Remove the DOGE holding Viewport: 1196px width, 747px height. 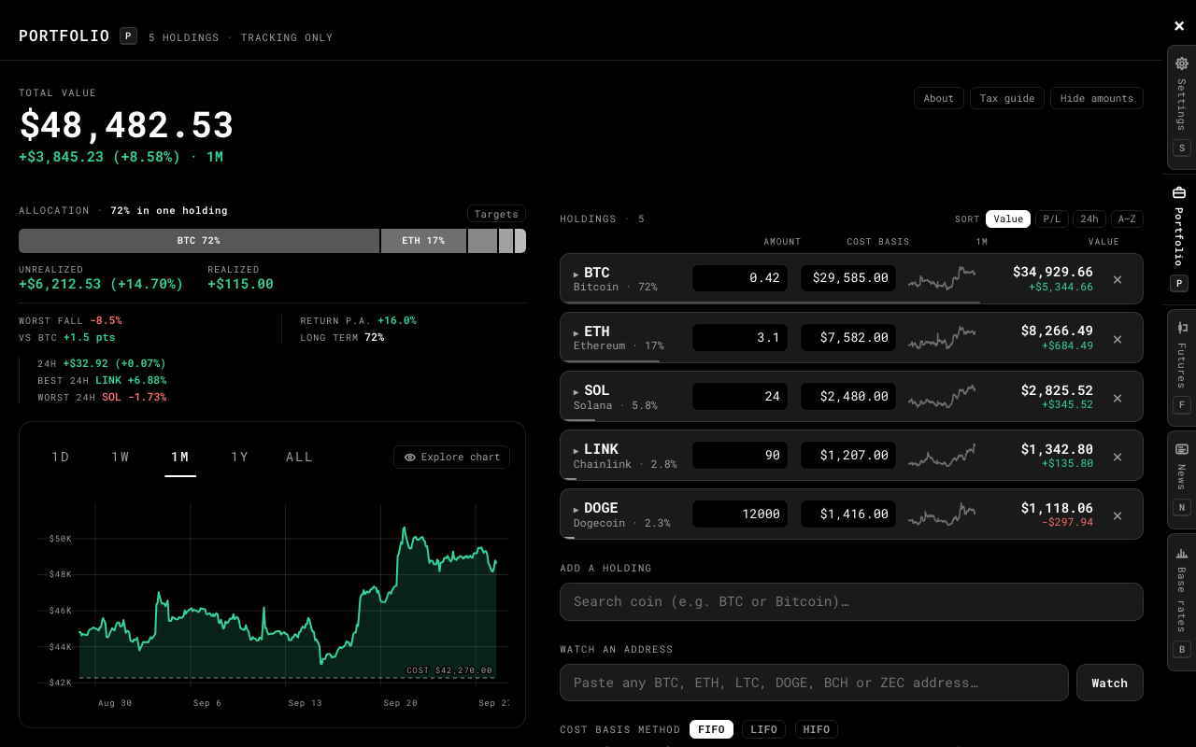(x=1118, y=515)
